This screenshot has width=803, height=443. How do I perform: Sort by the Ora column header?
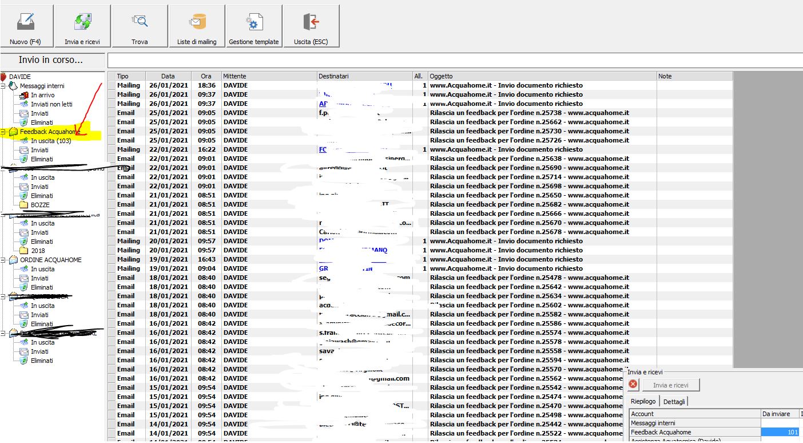206,76
